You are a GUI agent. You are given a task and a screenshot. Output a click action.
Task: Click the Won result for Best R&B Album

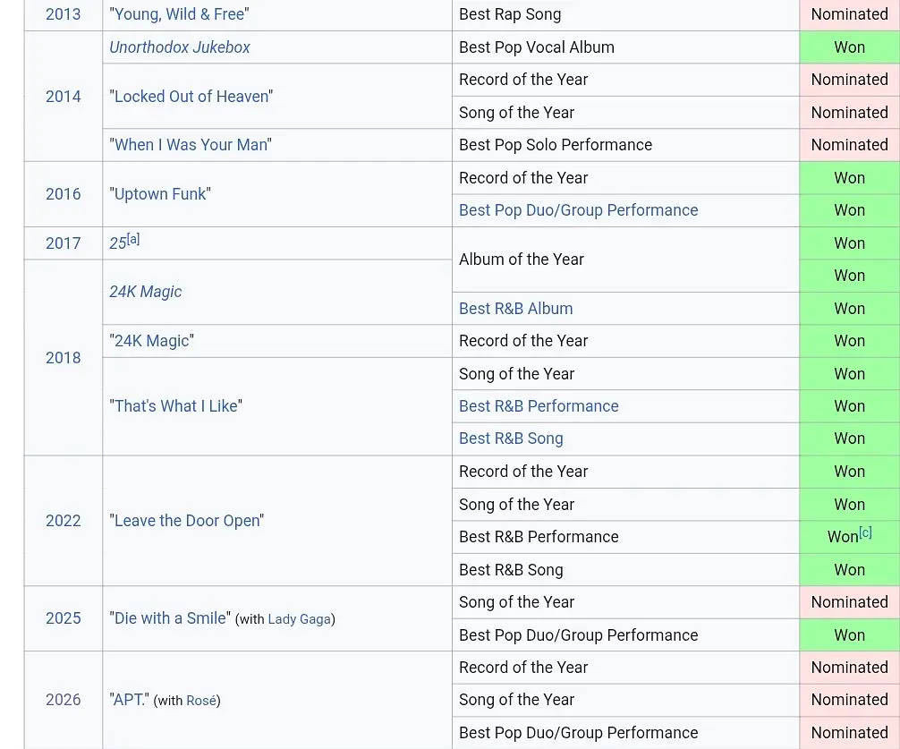pos(850,308)
